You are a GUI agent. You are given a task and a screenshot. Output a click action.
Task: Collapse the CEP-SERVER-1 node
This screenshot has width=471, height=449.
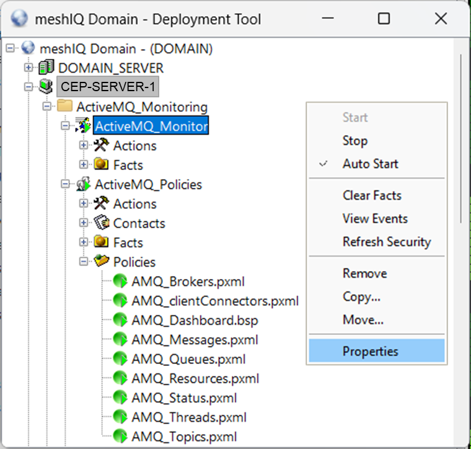click(x=29, y=87)
